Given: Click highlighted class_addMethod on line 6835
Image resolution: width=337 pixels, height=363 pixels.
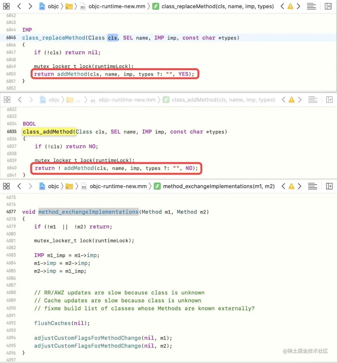Looking at the screenshot, I should [x=49, y=132].
